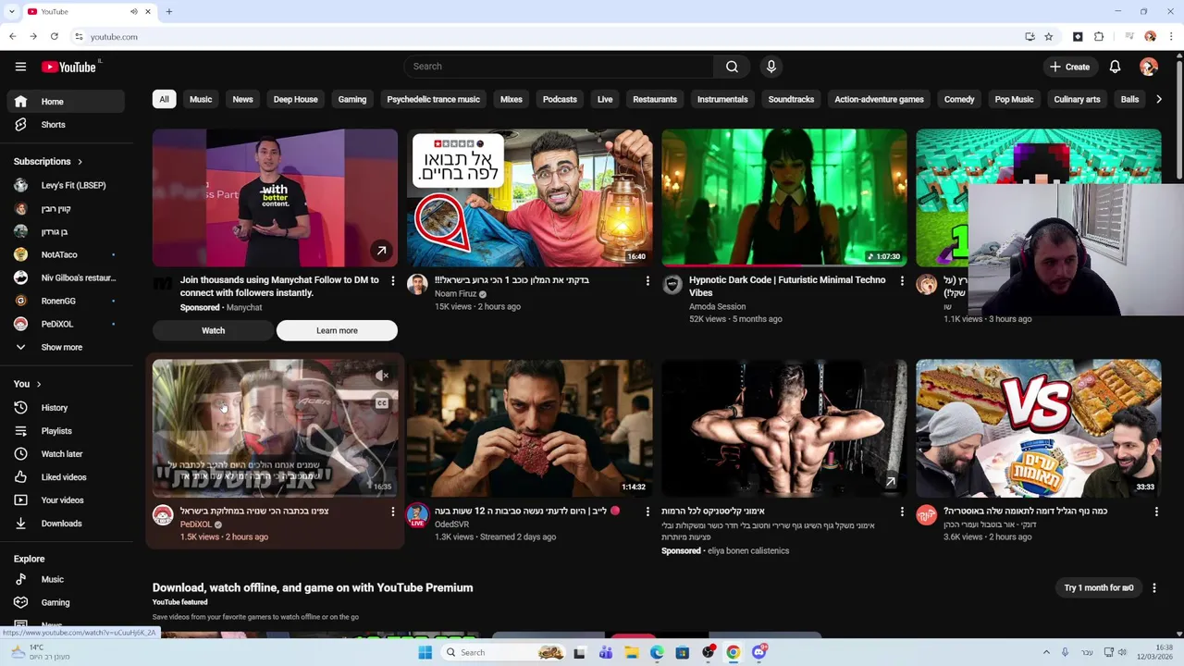Image resolution: width=1184 pixels, height=666 pixels.
Task: Click Chrome install-app icon in address bar
Action: tap(1030, 37)
